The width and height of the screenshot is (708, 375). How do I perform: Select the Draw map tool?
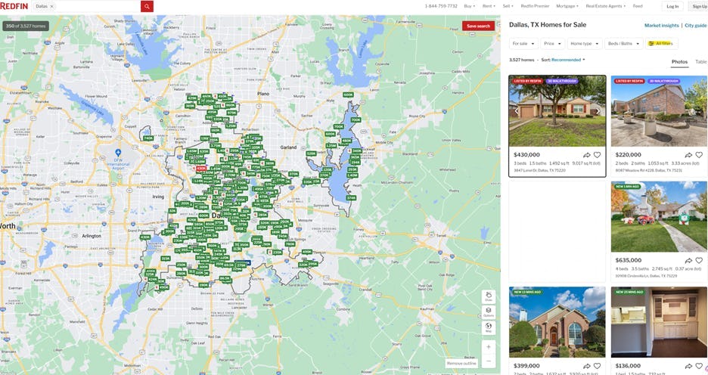point(489,296)
